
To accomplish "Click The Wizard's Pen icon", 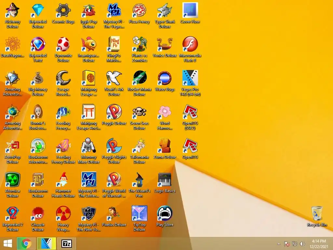I will point(139,179).
